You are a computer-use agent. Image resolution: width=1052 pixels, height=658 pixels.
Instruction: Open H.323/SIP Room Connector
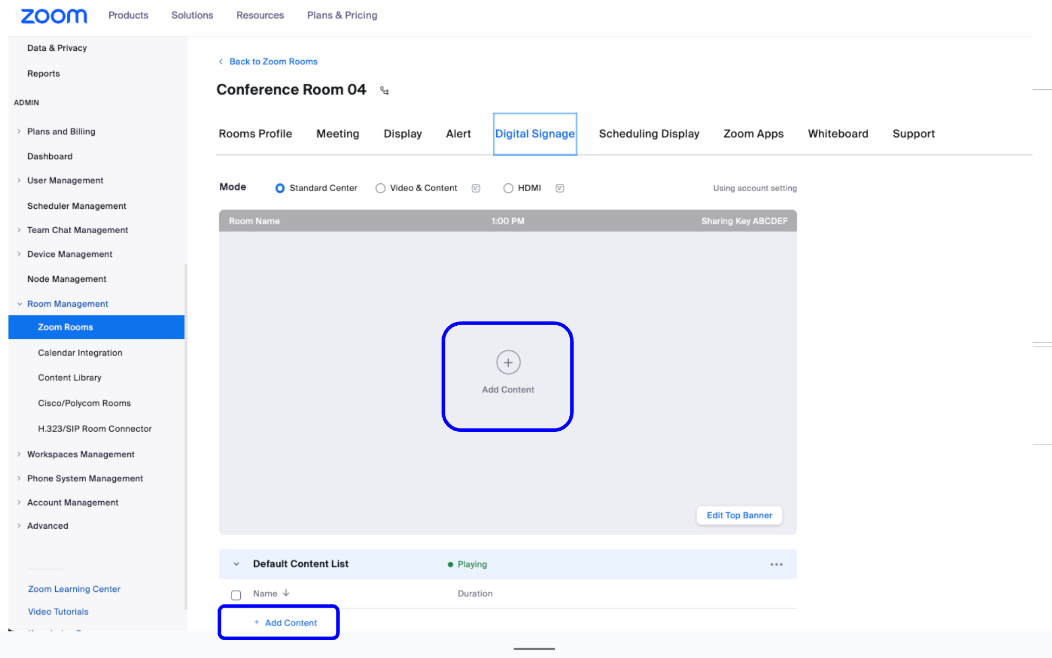coord(95,429)
